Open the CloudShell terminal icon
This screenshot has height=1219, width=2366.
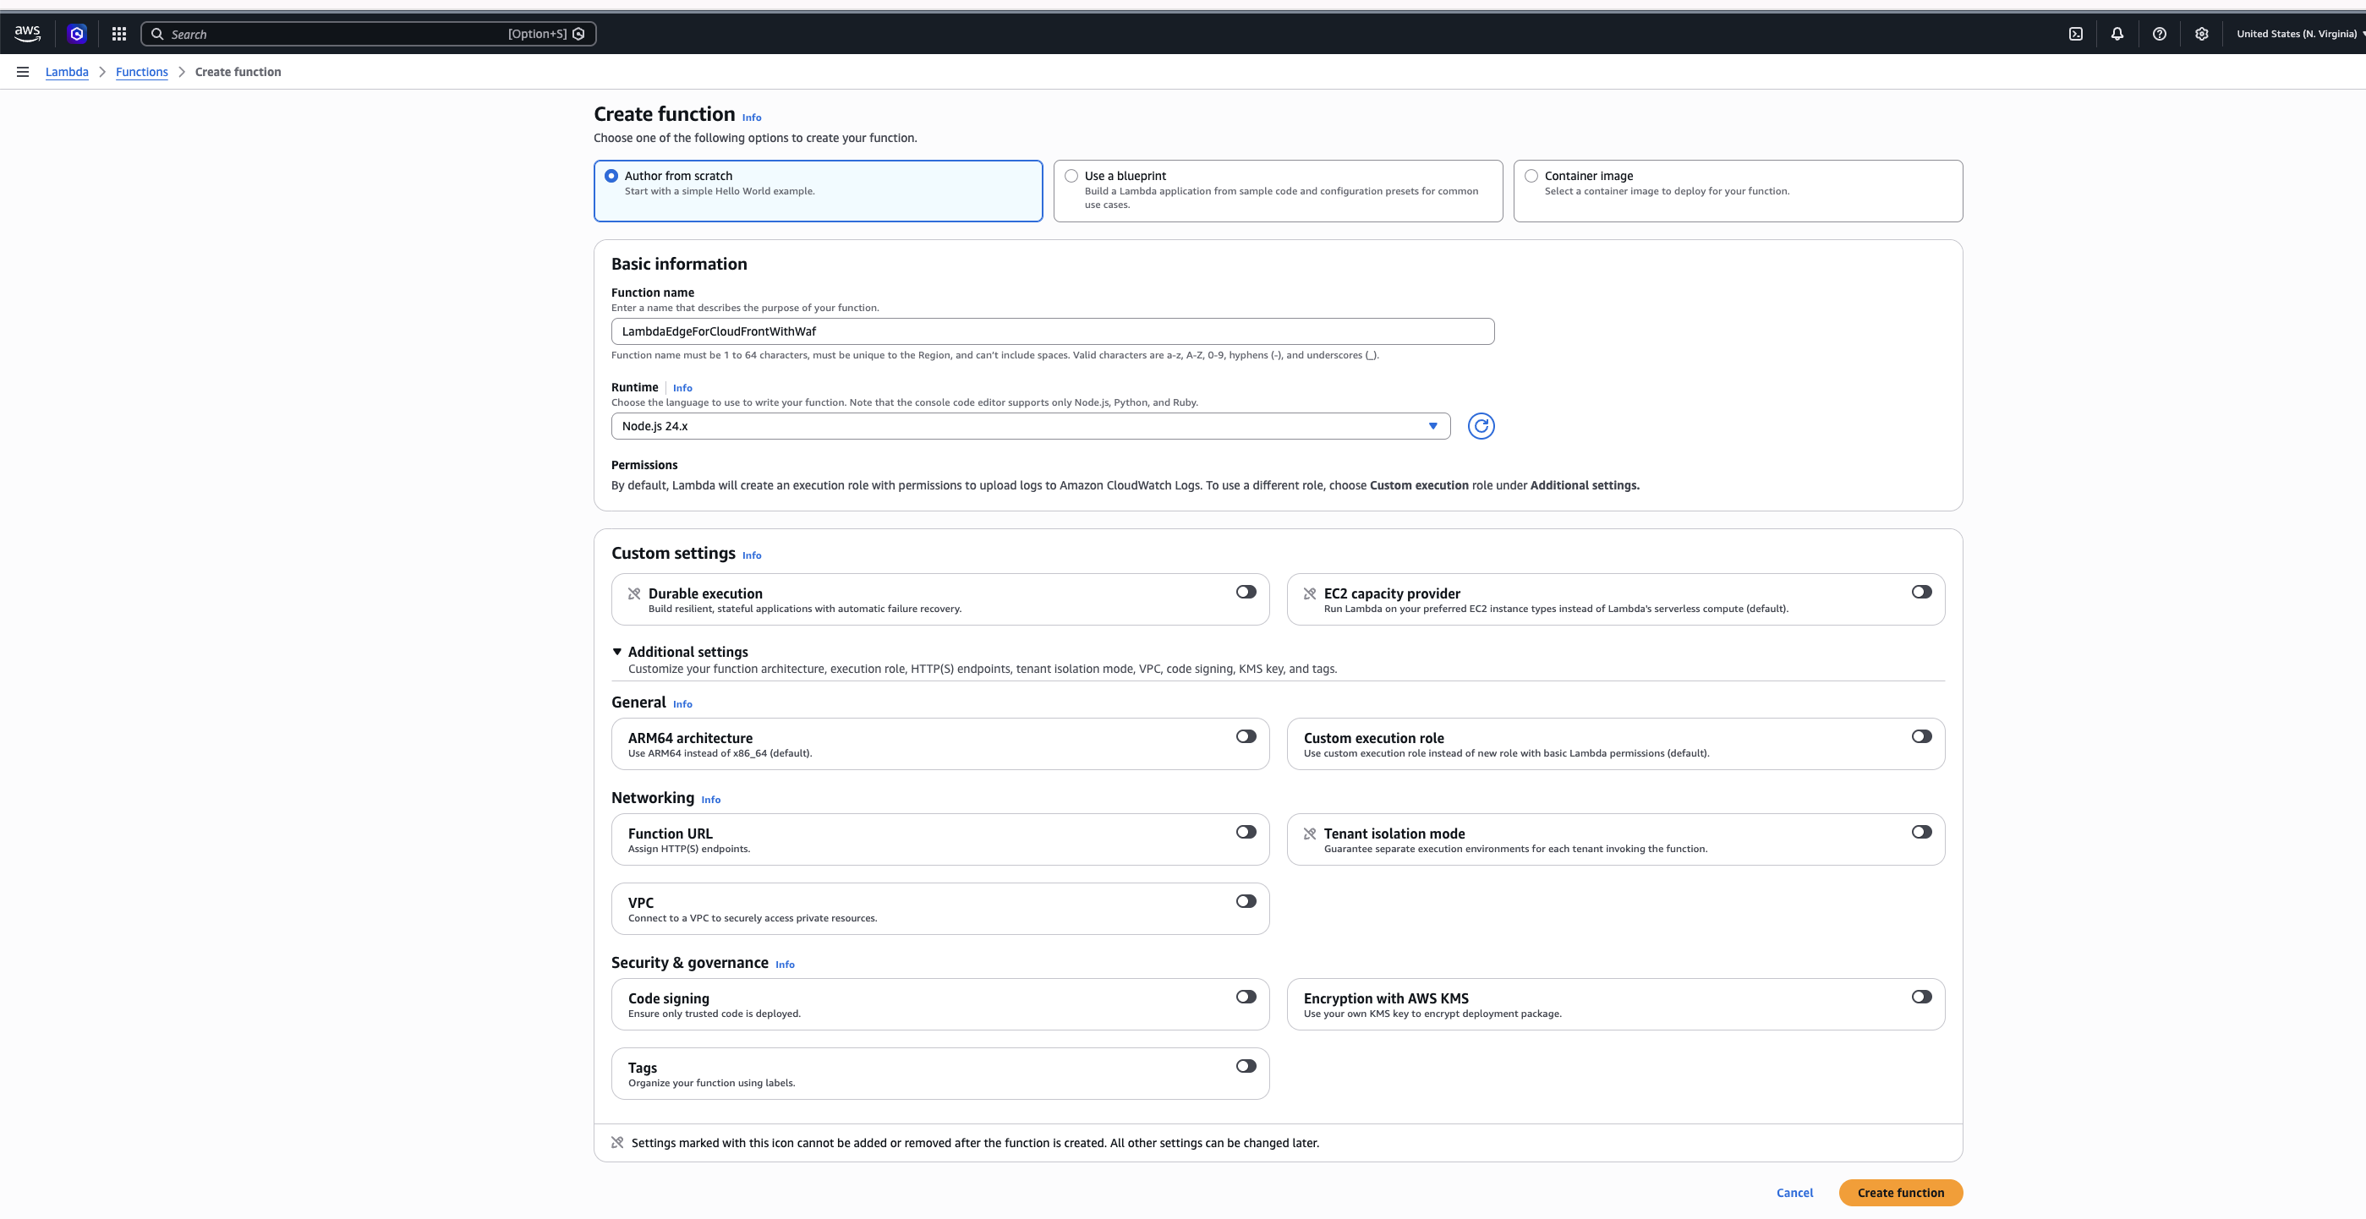(2075, 34)
